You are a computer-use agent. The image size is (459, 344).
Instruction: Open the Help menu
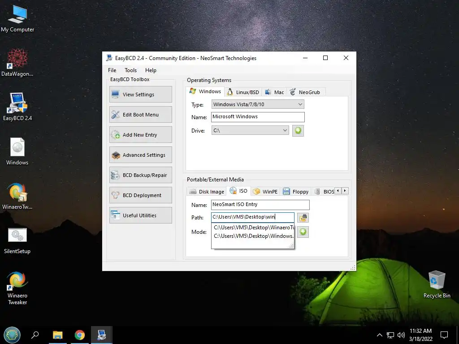tap(151, 70)
